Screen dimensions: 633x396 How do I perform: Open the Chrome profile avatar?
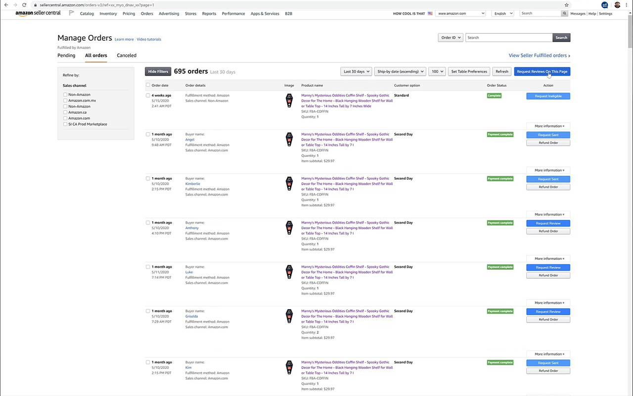pyautogui.click(x=618, y=5)
